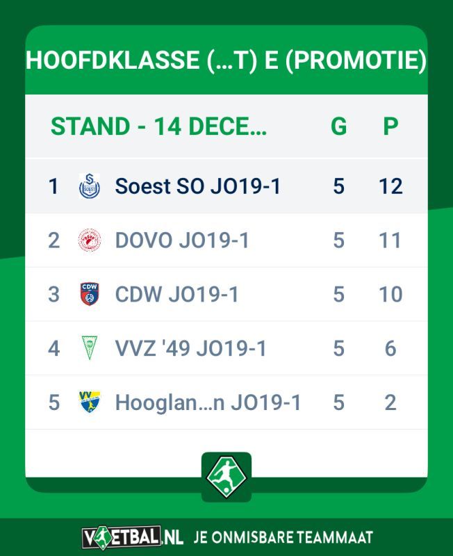
Task: Click the Voetbal.nl logo
Action: (132, 538)
